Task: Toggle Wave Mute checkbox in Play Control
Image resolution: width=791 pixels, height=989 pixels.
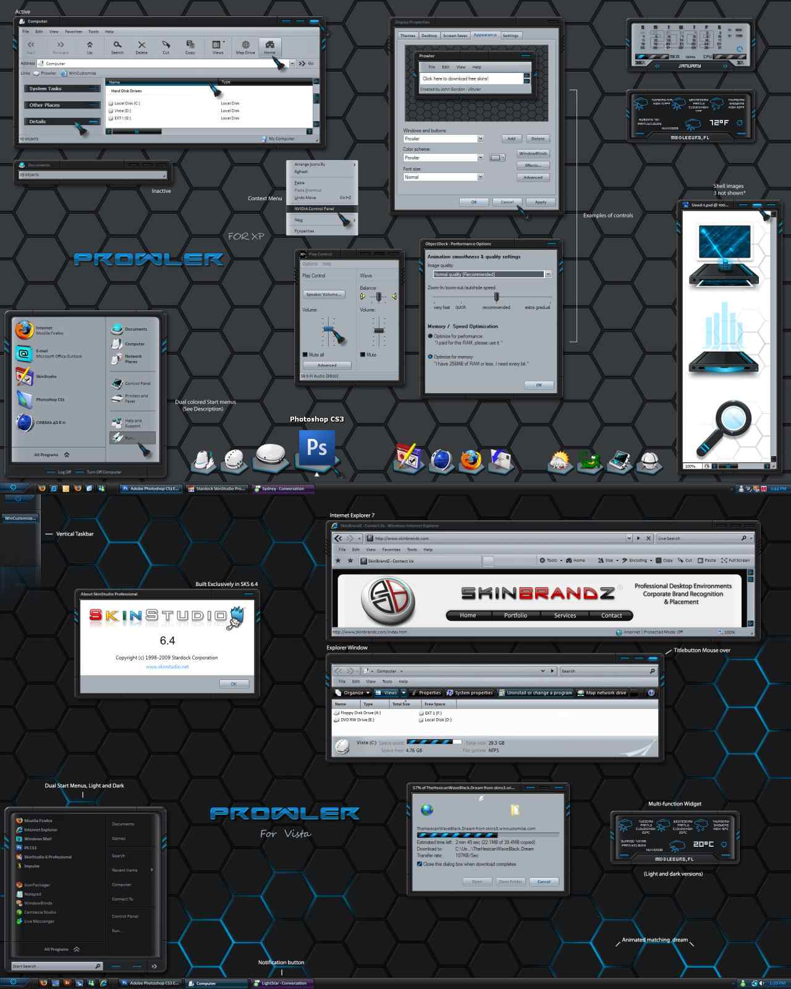Action: (363, 355)
